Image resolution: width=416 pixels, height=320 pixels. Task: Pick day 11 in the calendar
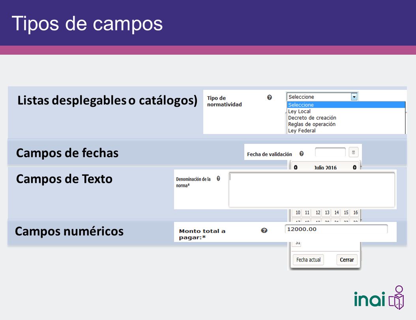307,212
